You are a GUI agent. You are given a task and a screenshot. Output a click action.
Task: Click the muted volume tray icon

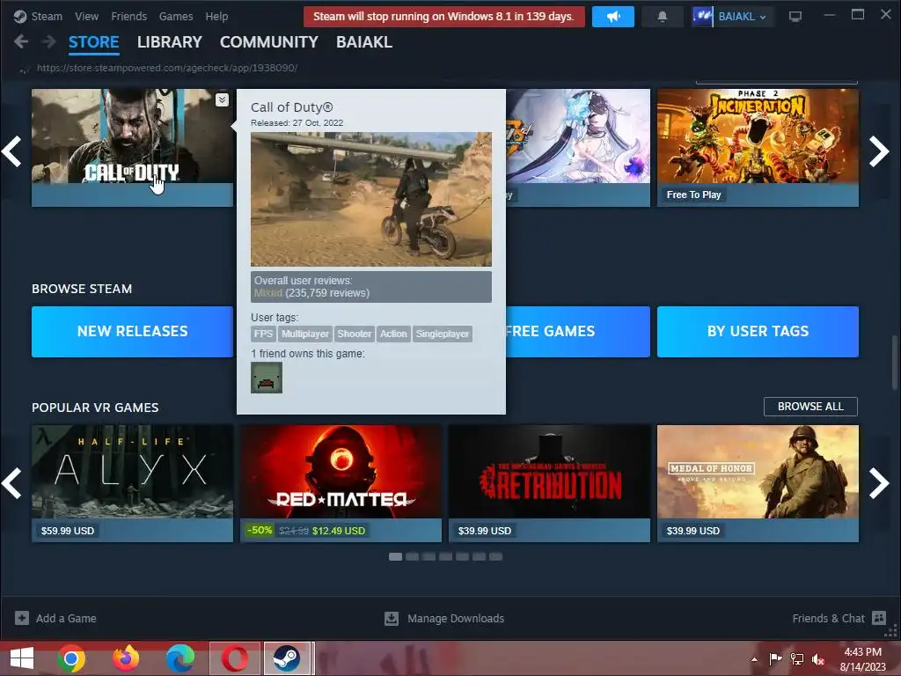[x=818, y=658]
